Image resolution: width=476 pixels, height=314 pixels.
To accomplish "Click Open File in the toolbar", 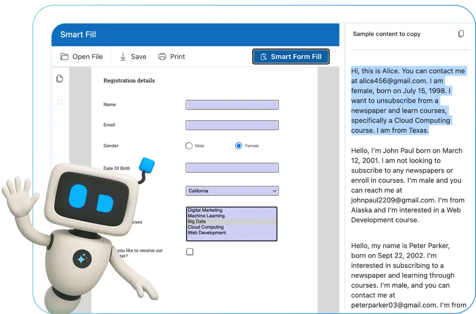I will 88,56.
